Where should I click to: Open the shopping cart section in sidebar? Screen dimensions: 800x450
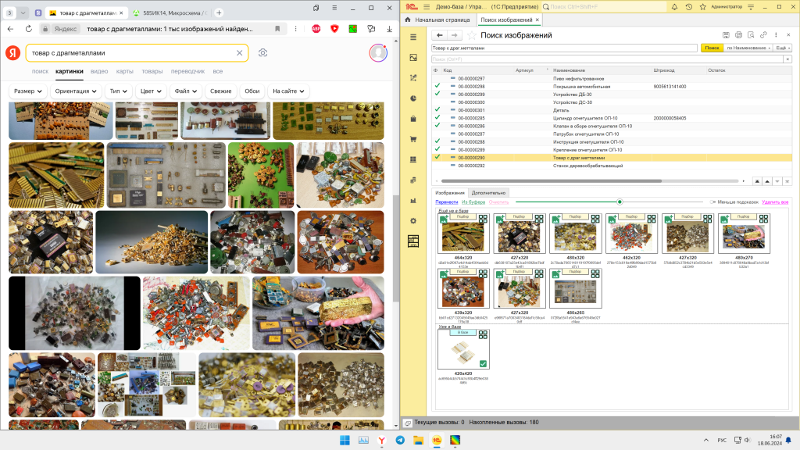point(413,139)
